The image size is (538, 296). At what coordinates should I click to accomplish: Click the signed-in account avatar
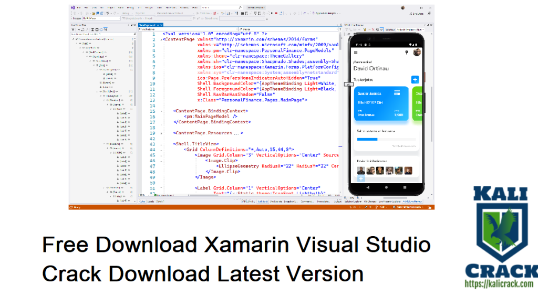(x=403, y=7)
